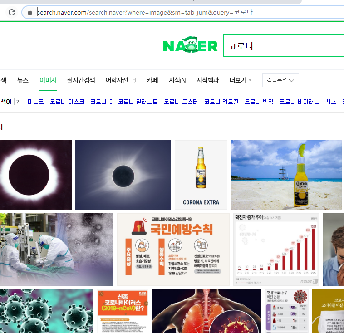Click related search 마스크

(x=36, y=102)
